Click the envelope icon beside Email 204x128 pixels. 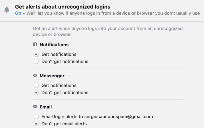(x=35, y=107)
